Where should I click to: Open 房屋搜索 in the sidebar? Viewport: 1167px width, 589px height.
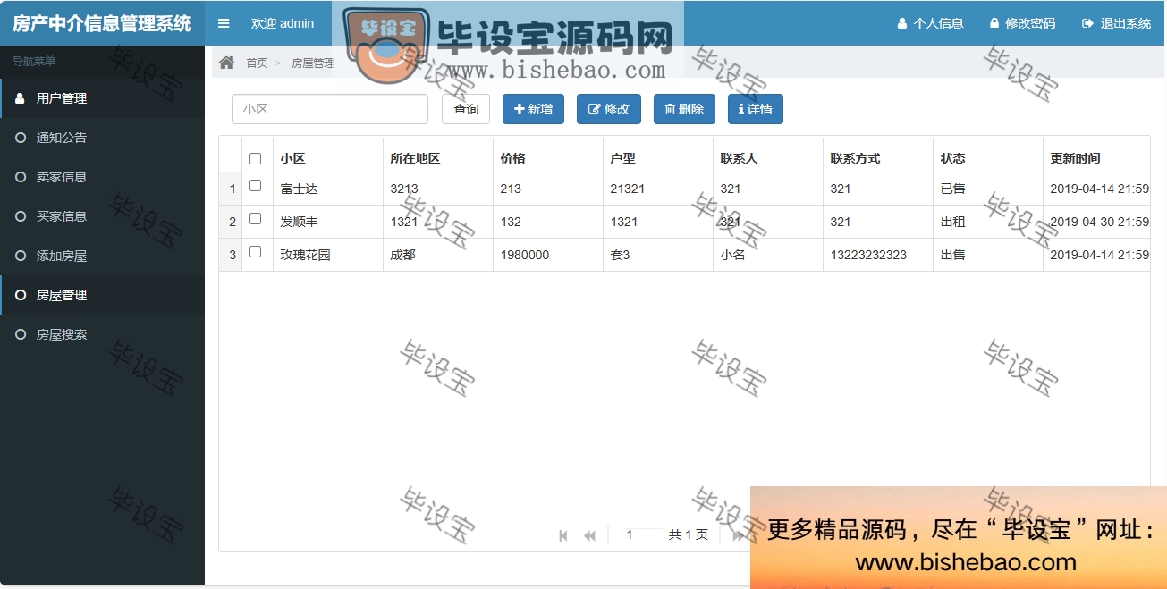[x=102, y=334]
